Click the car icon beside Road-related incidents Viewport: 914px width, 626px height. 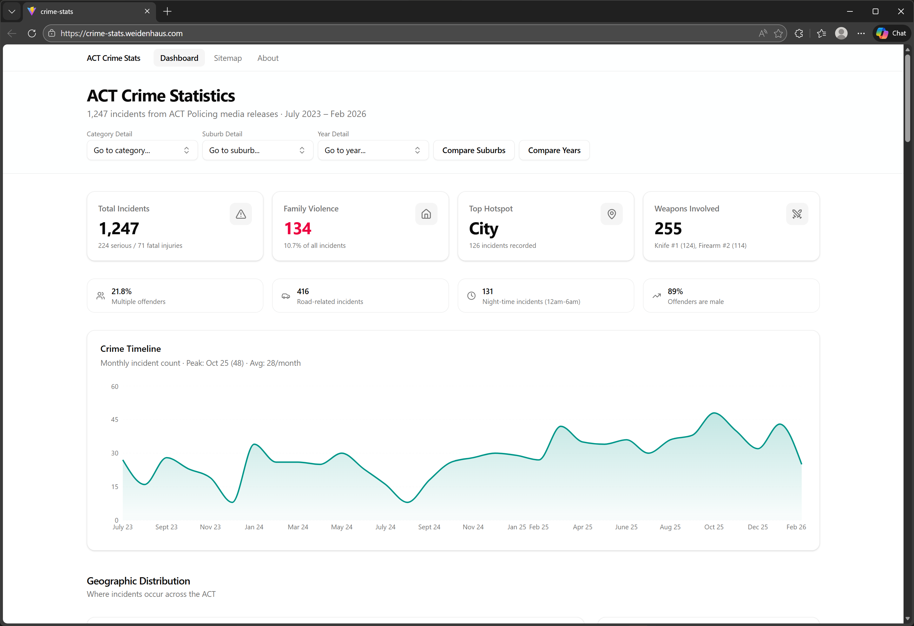(x=286, y=296)
